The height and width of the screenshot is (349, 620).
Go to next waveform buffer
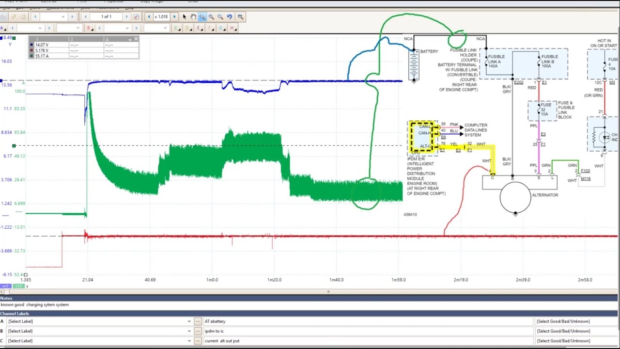[x=126, y=16]
